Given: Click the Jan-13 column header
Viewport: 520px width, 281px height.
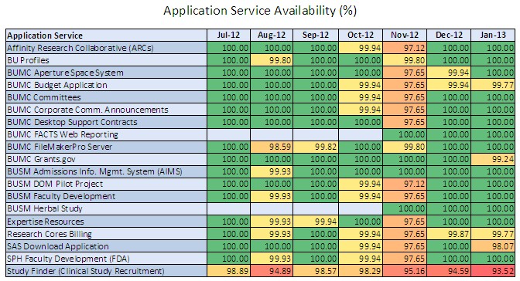Looking at the screenshot, I should [493, 36].
